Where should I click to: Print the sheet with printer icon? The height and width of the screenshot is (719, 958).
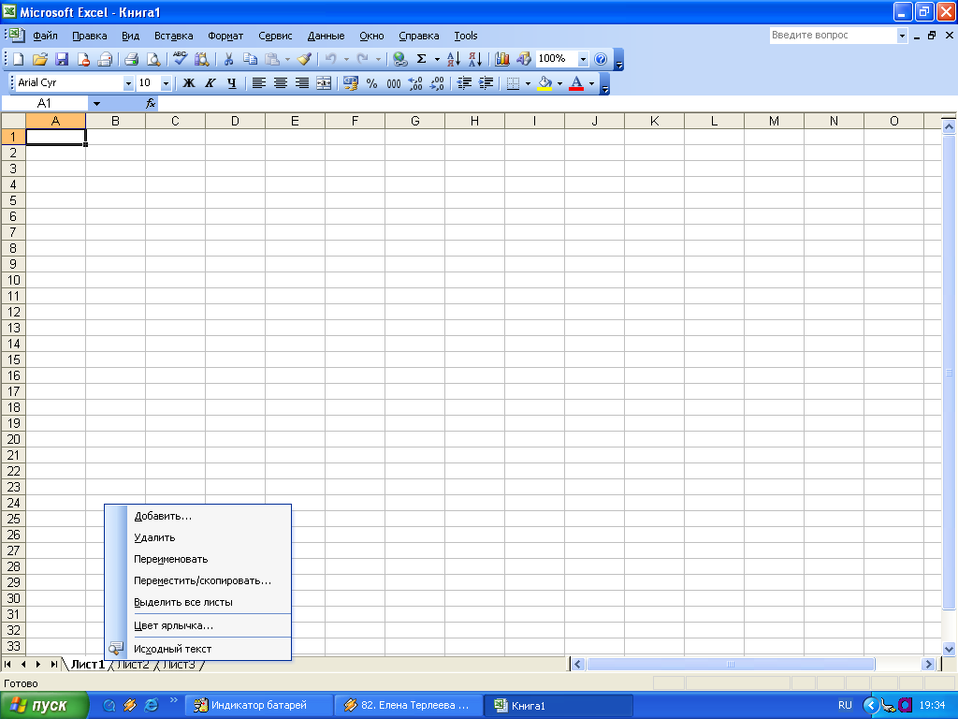click(131, 59)
